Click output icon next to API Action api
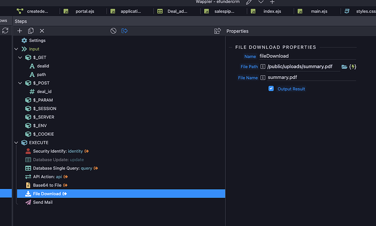The height and width of the screenshot is (226, 376). tap(65, 176)
